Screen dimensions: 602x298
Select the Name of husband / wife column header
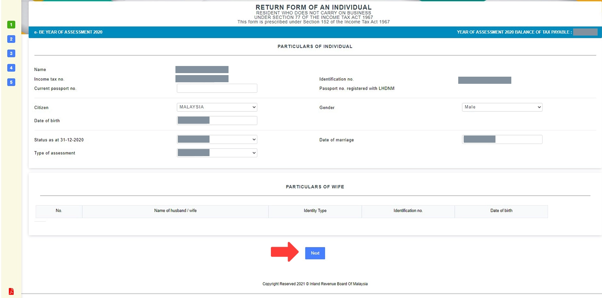pos(175,211)
